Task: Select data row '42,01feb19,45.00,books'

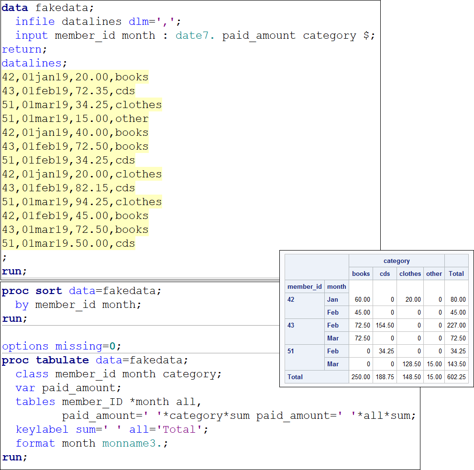Action: tap(75, 216)
